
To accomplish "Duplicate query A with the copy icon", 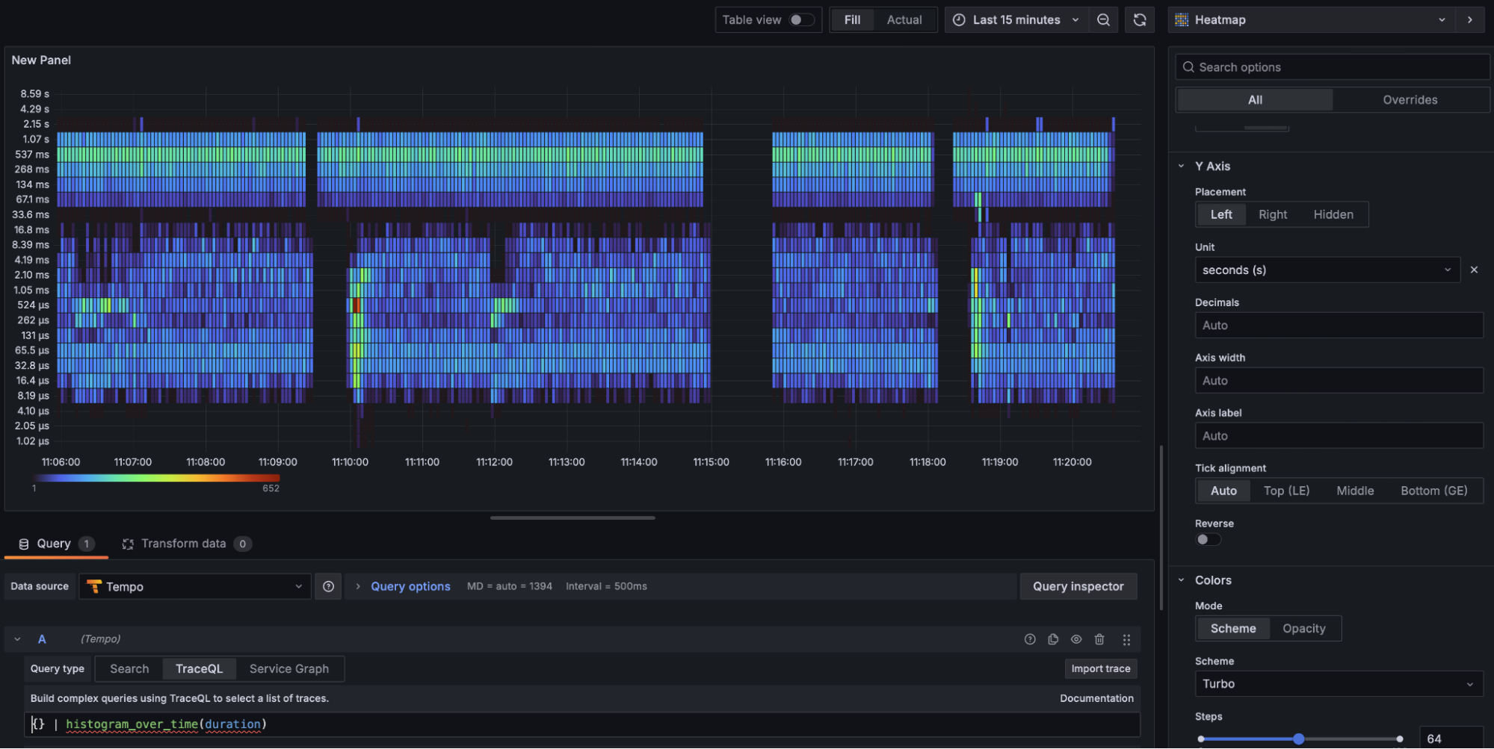I will click(1053, 639).
